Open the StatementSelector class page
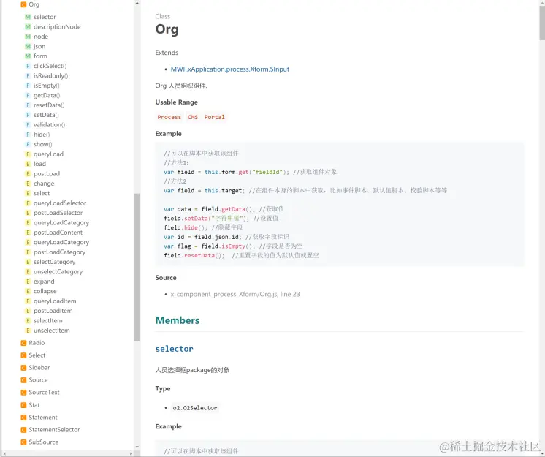 [x=54, y=430]
